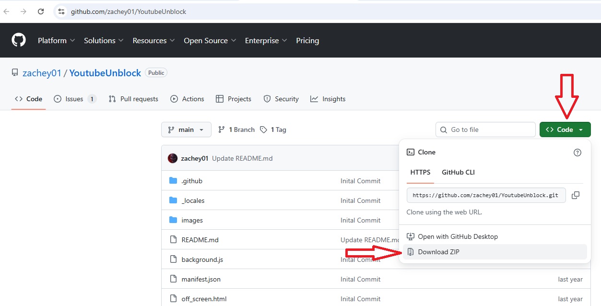
Task: Open the manifest.json file
Action: click(200, 279)
